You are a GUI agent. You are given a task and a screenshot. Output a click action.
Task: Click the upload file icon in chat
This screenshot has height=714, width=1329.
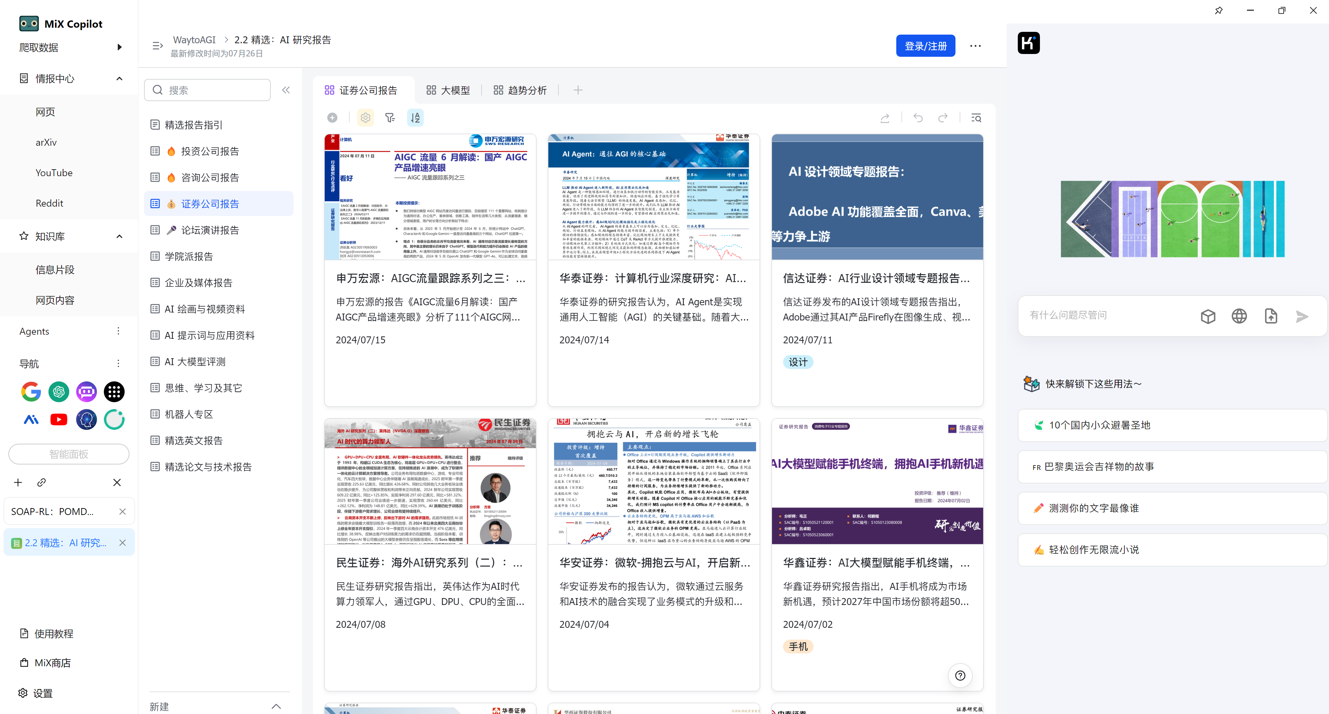tap(1271, 316)
